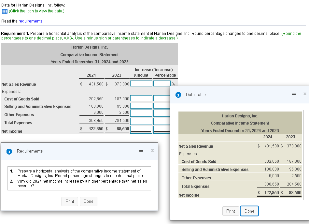
Task: Select the Total Expenses amount field
Action: (141, 121)
